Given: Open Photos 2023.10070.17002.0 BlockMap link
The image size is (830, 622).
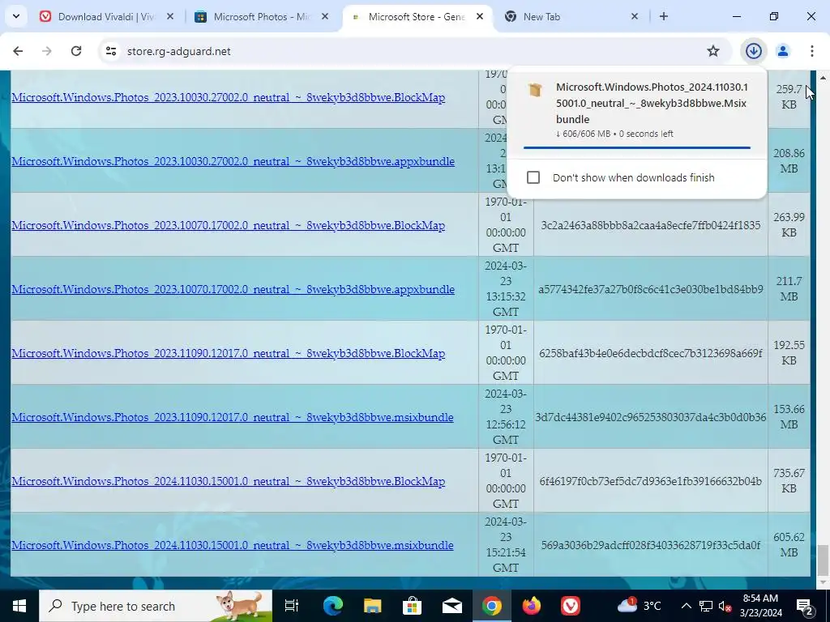Looking at the screenshot, I should [x=228, y=225].
